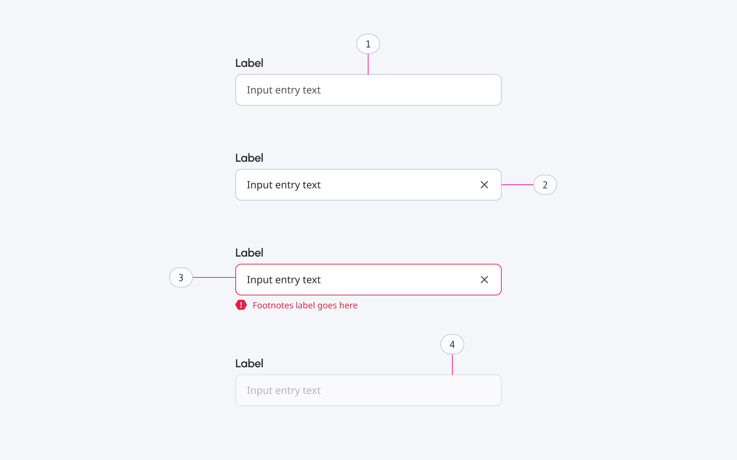
Task: Click the Label above the second input
Action: (x=249, y=157)
